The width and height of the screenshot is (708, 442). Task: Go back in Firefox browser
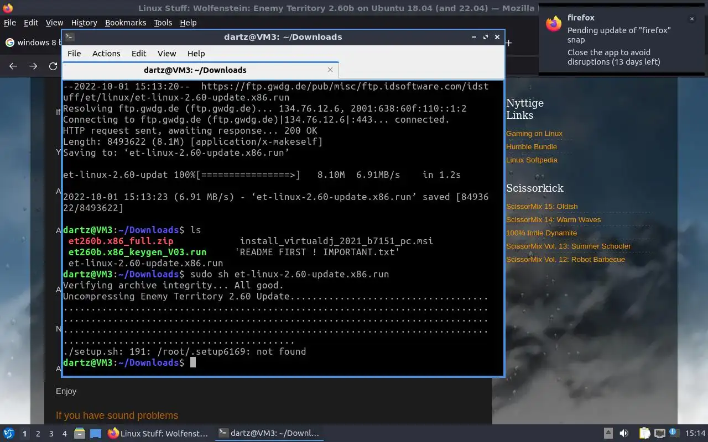13,66
